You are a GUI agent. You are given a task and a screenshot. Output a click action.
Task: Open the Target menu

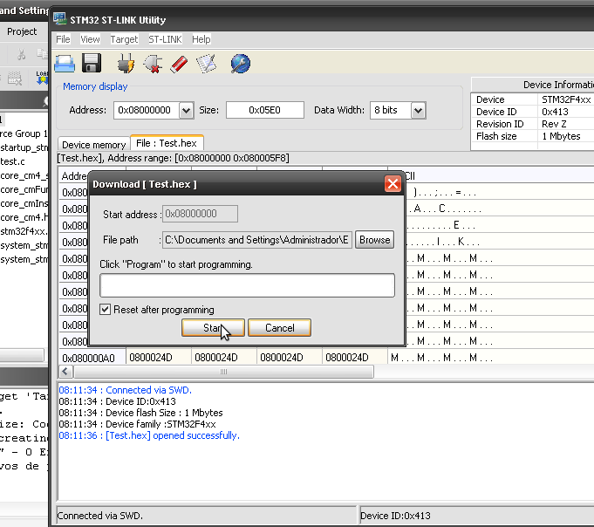(124, 39)
